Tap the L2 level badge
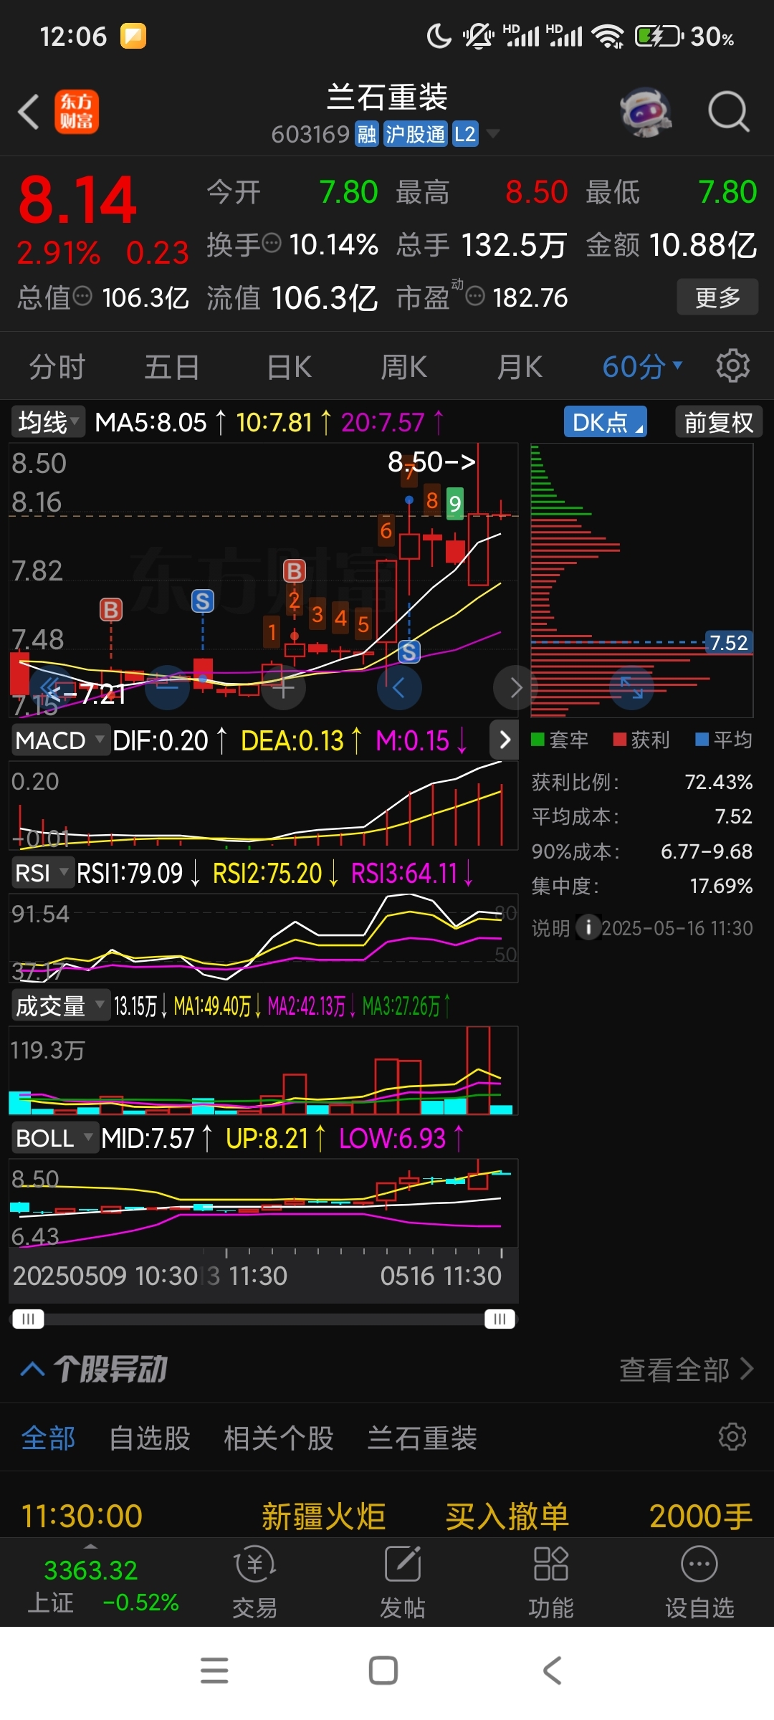The width and height of the screenshot is (774, 1720). (464, 134)
